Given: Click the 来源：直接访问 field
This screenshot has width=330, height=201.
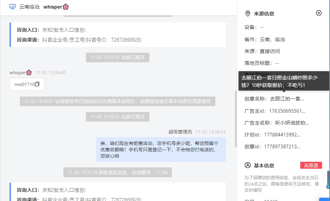Looking at the screenshot, I should tap(262, 51).
